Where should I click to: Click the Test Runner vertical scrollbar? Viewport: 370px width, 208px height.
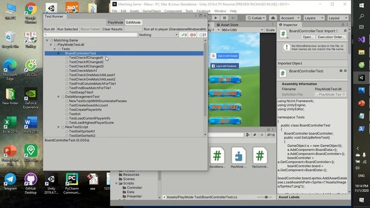[x=205, y=79]
